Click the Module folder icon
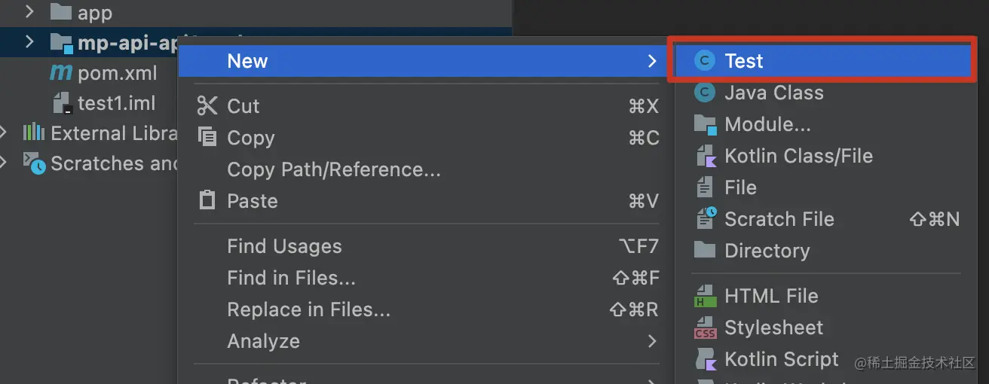The height and width of the screenshot is (384, 989). (x=705, y=124)
